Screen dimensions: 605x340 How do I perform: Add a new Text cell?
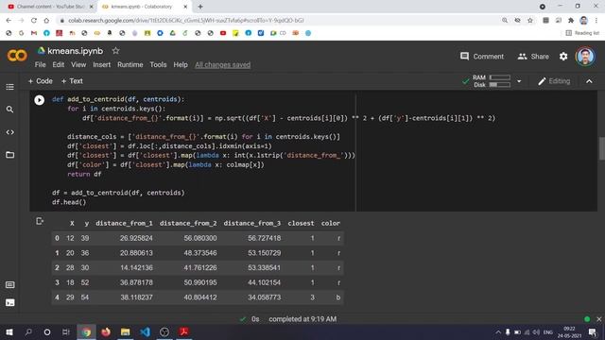[x=72, y=81]
